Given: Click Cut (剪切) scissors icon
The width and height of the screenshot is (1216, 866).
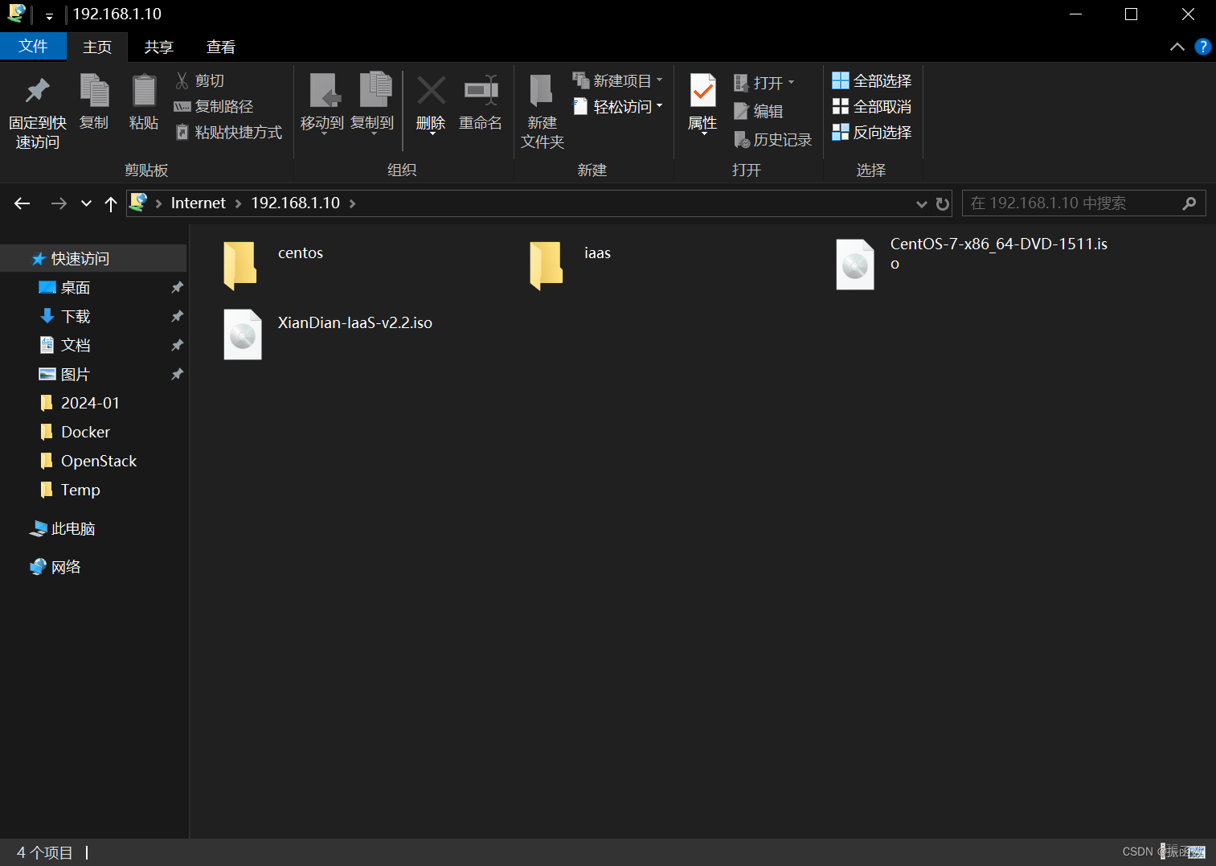Looking at the screenshot, I should pos(182,80).
